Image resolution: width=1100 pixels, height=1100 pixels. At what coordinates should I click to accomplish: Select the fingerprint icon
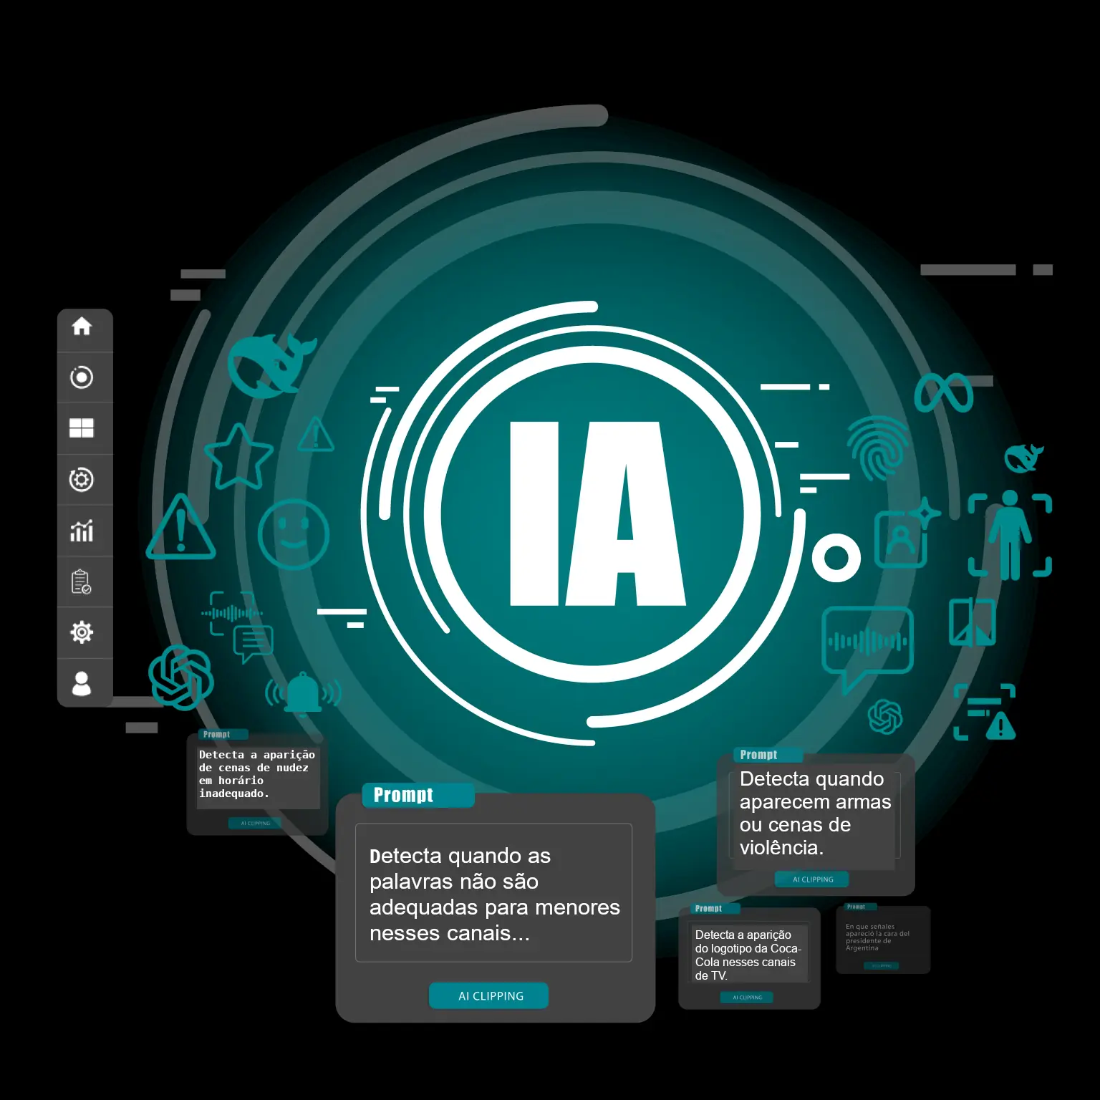point(877,448)
